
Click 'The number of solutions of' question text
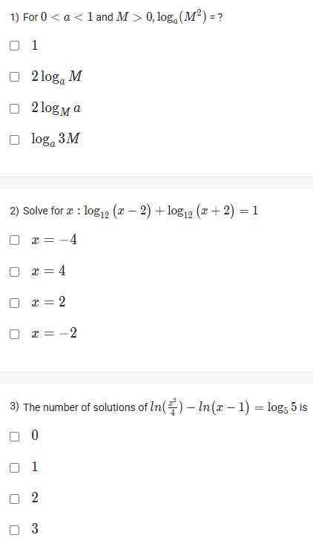click(159, 407)
